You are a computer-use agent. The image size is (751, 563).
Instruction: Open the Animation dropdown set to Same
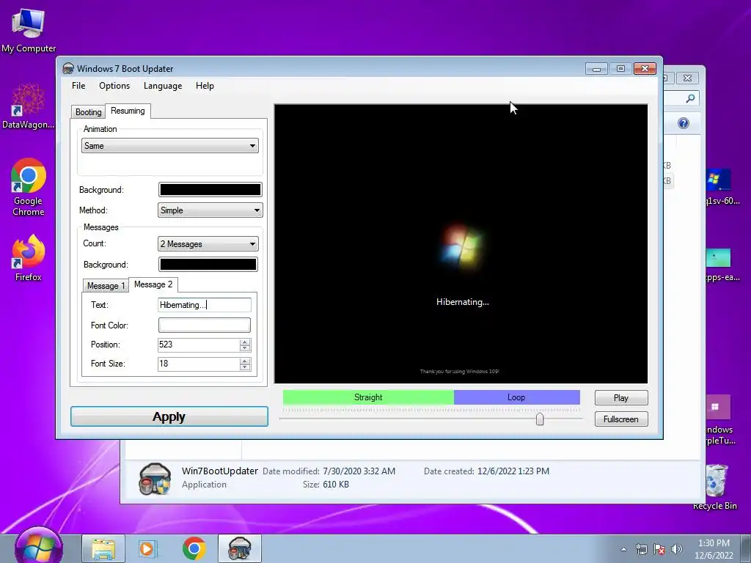(169, 146)
